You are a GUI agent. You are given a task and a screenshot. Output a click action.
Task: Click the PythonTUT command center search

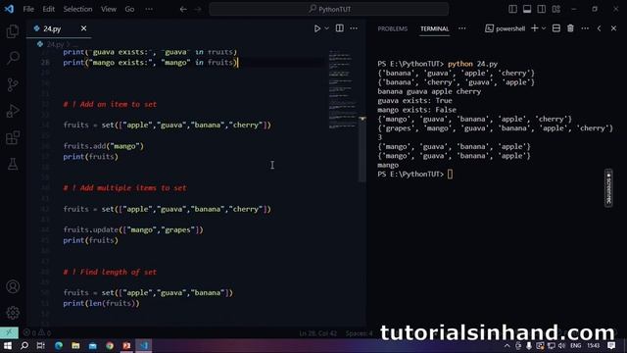point(329,9)
